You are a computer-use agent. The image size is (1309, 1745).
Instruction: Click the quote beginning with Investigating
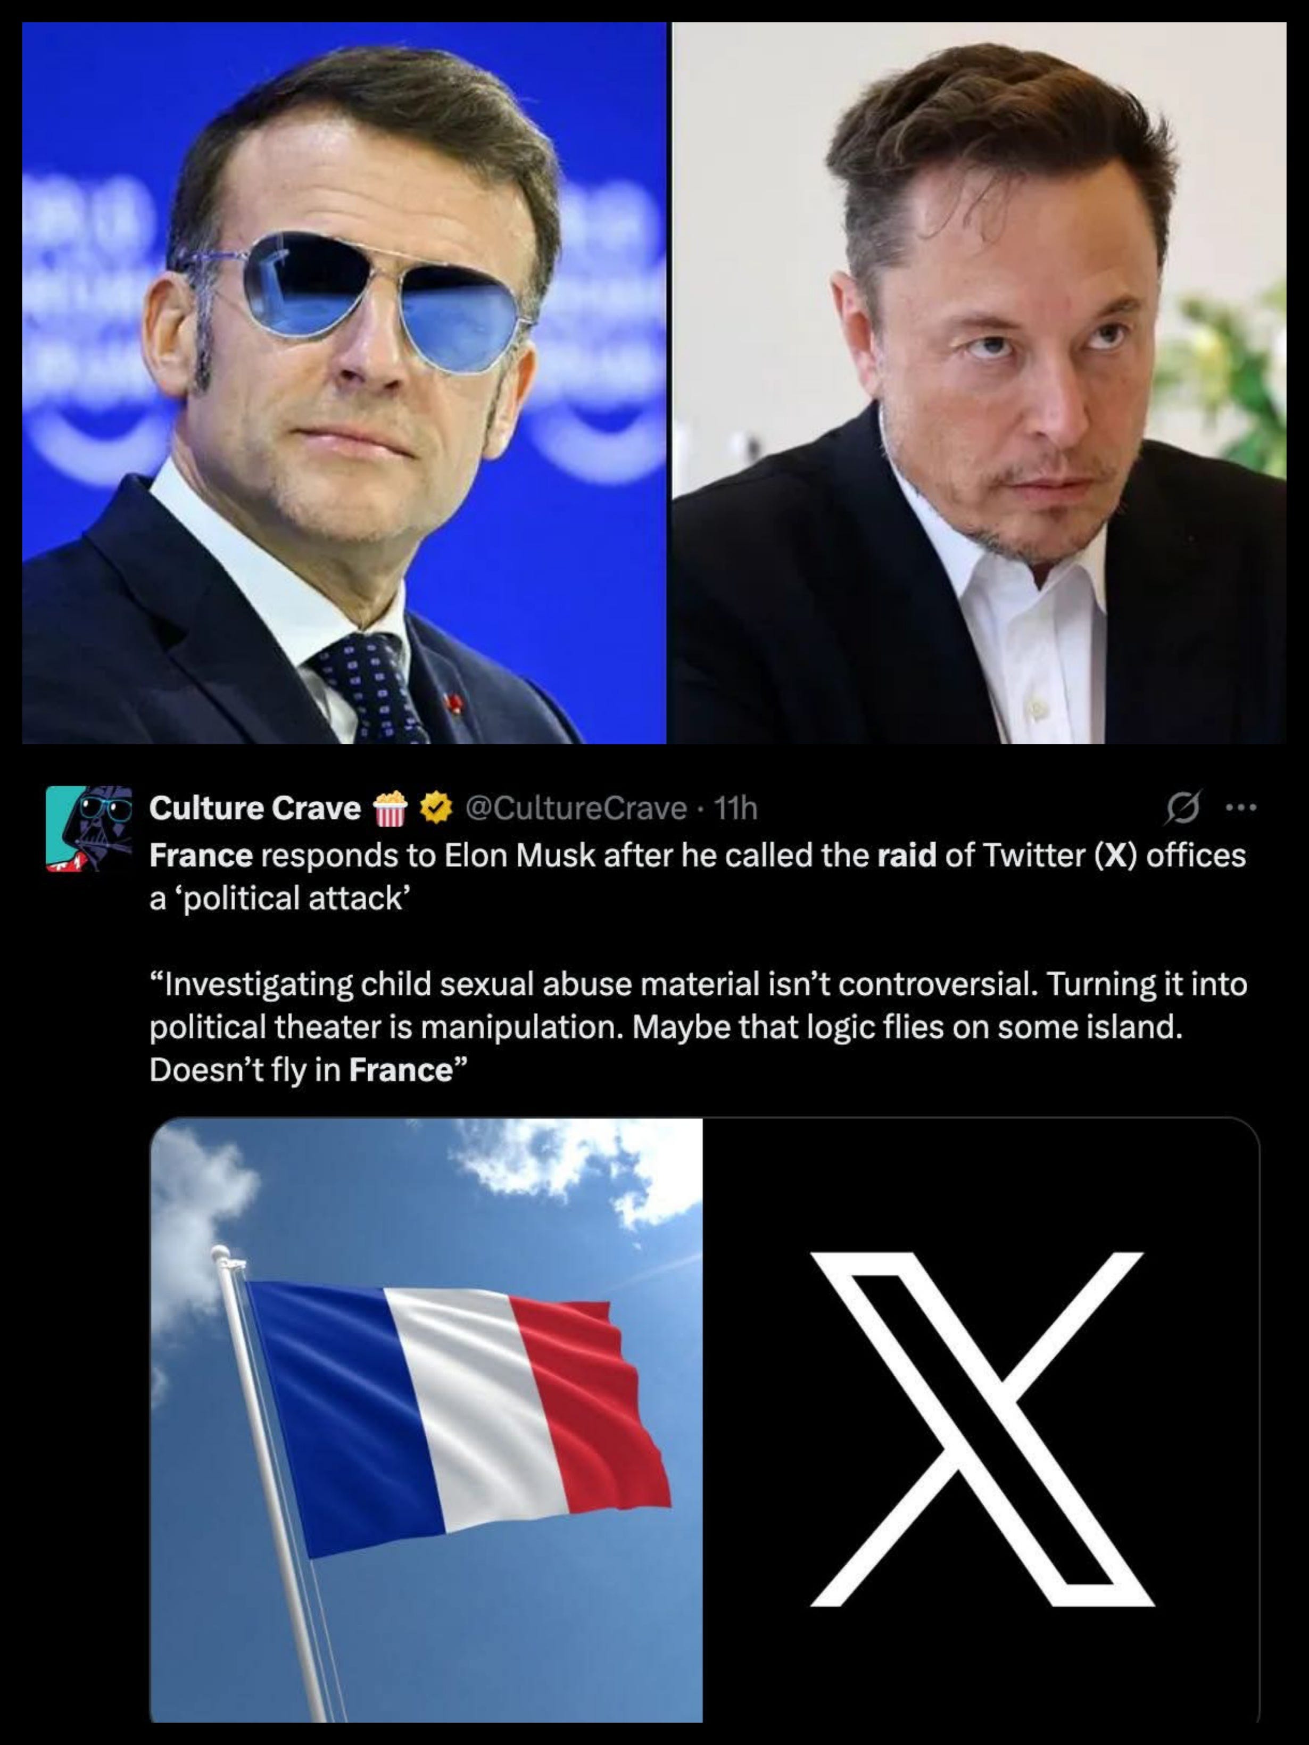698,1027
